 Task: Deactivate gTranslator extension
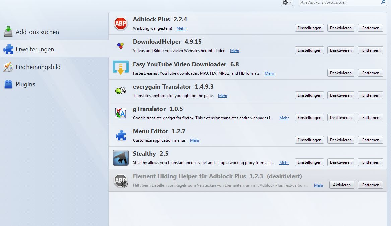pyautogui.click(x=341, y=117)
